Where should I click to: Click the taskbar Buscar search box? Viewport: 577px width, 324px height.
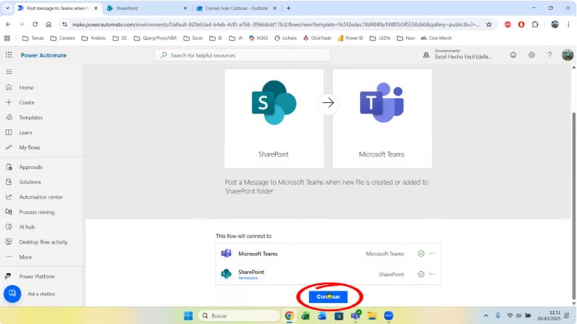[240, 315]
